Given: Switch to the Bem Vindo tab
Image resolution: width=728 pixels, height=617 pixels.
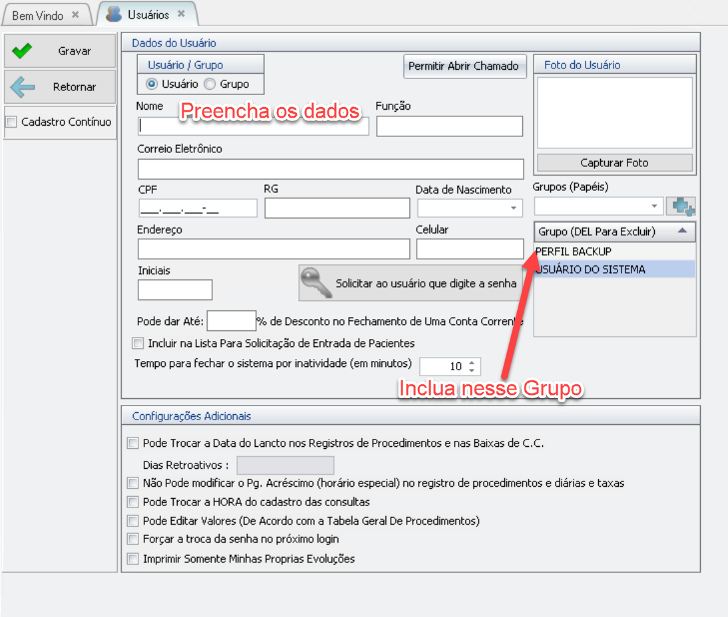Looking at the screenshot, I should 37,15.
